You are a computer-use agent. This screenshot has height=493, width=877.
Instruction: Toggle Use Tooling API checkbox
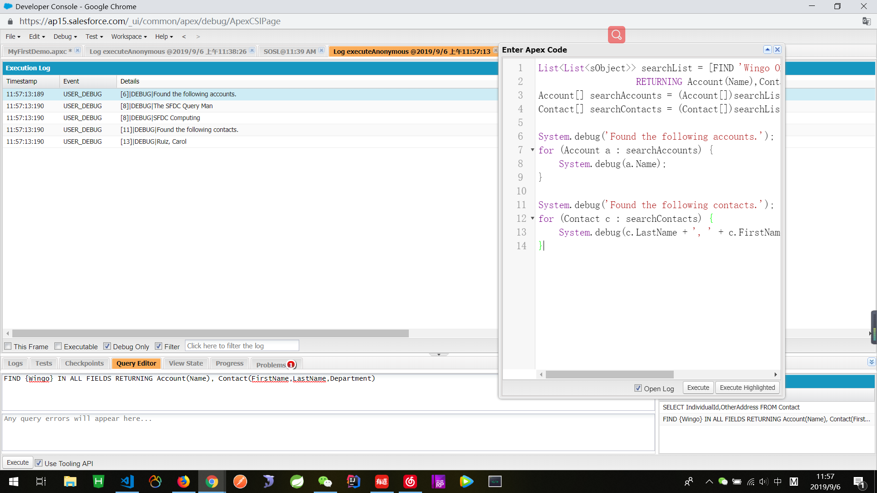pyautogui.click(x=39, y=463)
